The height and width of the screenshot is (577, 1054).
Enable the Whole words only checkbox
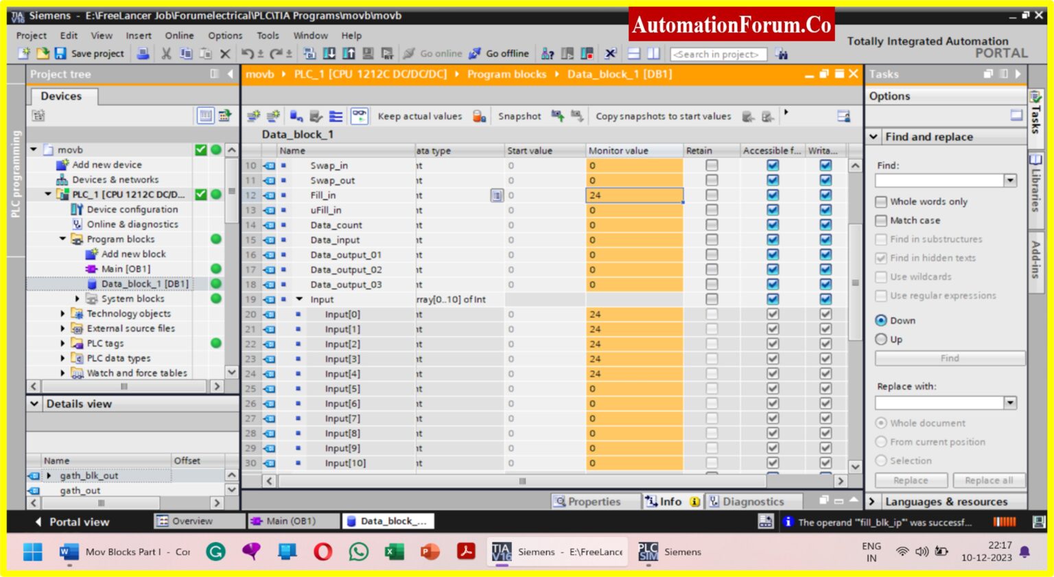881,201
